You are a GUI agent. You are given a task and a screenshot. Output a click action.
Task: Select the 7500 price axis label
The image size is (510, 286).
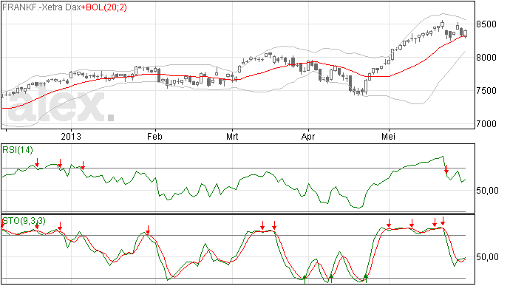[486, 91]
